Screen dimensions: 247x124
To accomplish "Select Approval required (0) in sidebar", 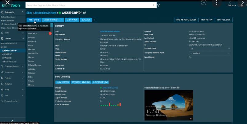I will coord(9,43).
